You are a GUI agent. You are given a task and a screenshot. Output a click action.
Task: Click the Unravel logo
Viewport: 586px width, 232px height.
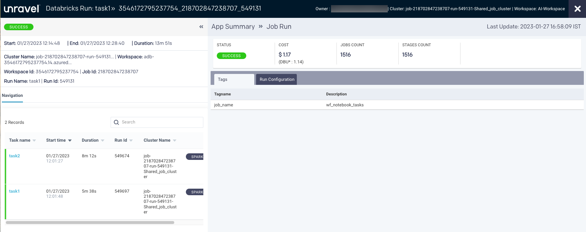coord(21,9)
